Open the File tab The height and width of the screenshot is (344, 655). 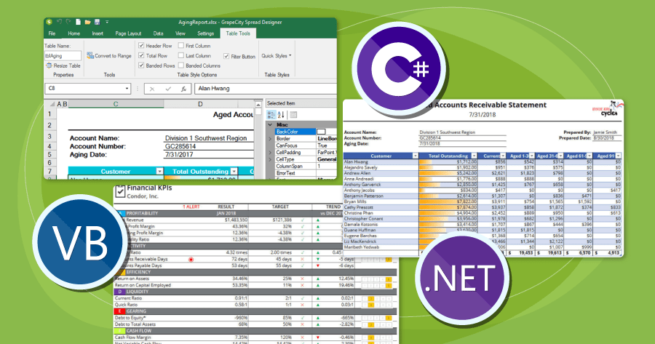coord(52,33)
